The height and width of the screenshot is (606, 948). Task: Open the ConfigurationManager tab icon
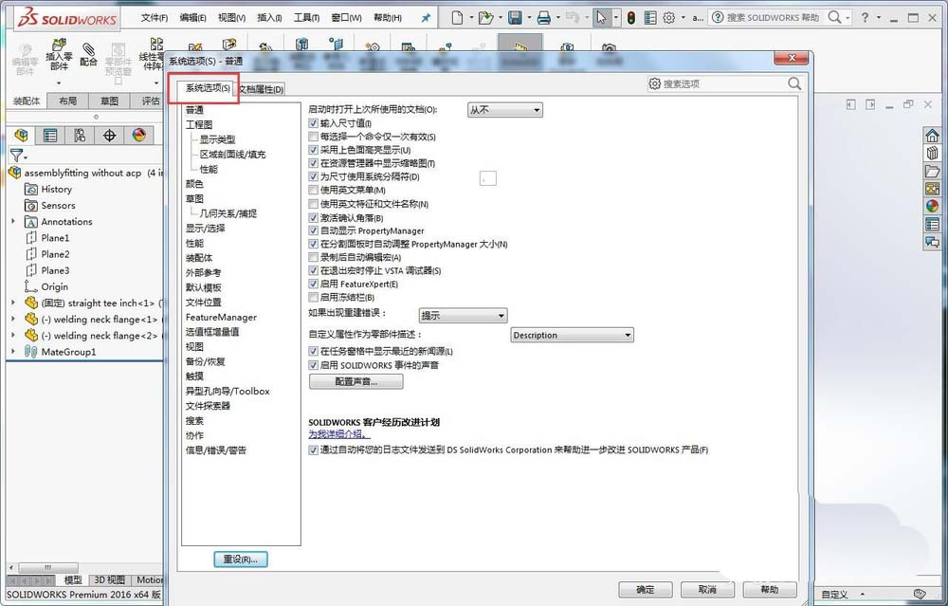(80, 135)
